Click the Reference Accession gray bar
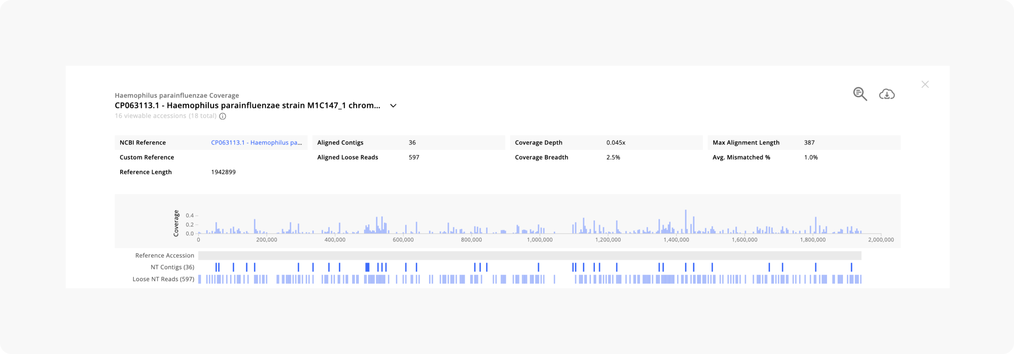Image resolution: width=1014 pixels, height=354 pixels. [529, 256]
